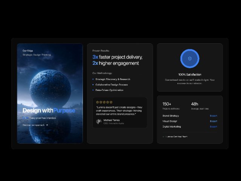
Task: Open the Discover our approach link
Action: pyautogui.click(x=34, y=125)
